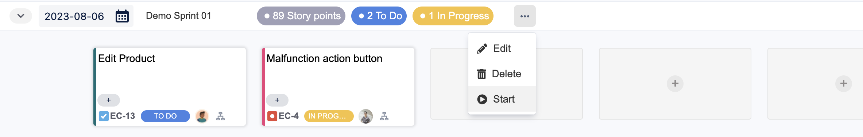Click the 2023-08-06 sprint date field
The image size is (863, 137).
click(86, 16)
